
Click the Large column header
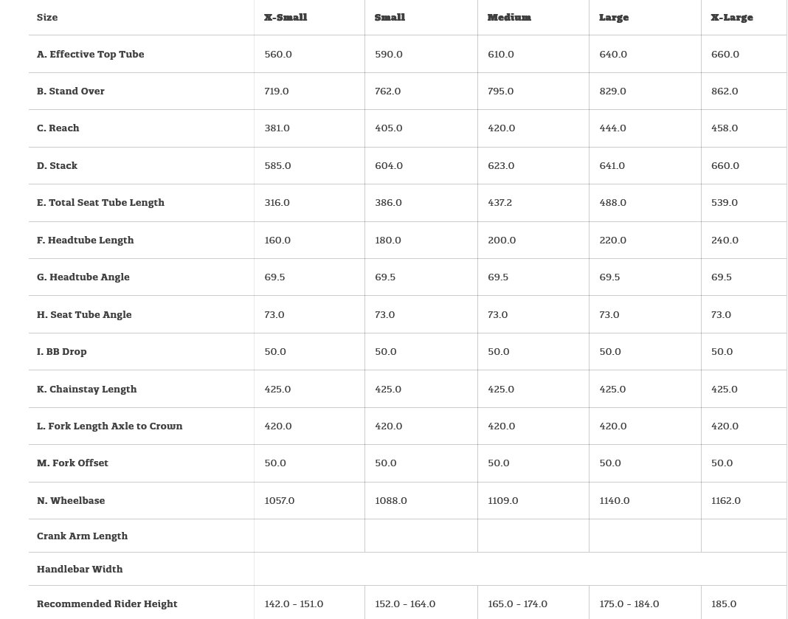[x=614, y=18]
